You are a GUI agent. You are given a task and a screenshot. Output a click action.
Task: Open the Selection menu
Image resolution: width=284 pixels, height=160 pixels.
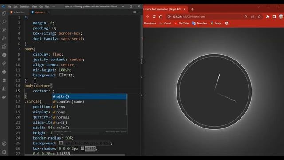(25, 6)
